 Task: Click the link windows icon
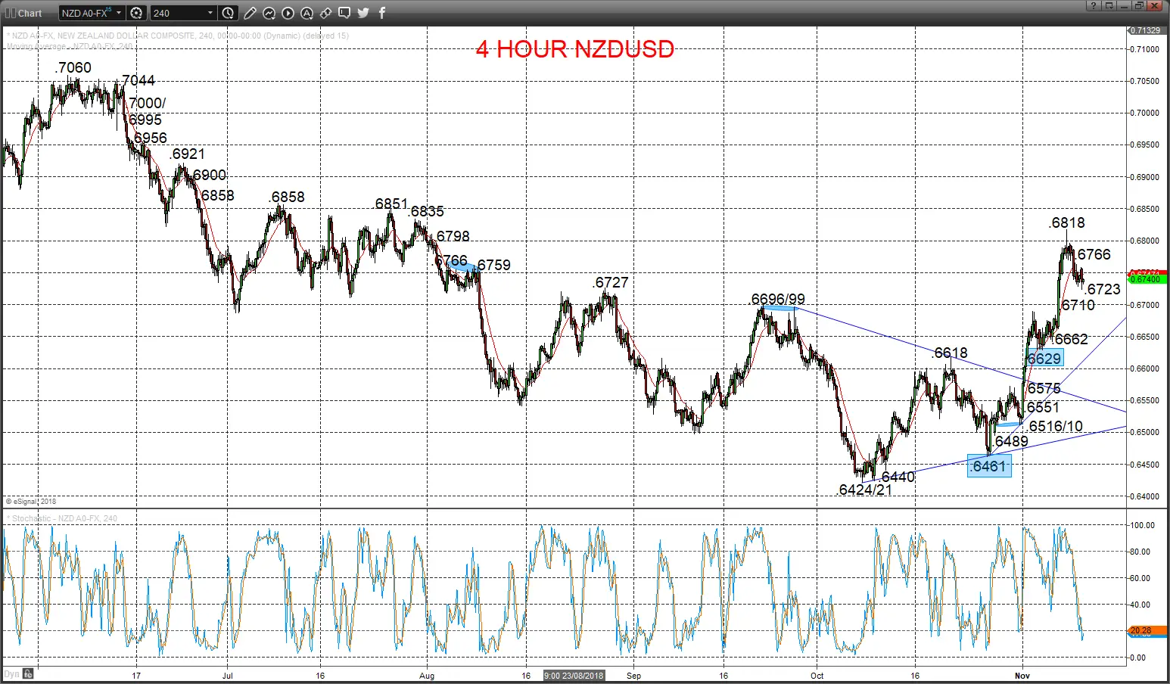click(325, 13)
